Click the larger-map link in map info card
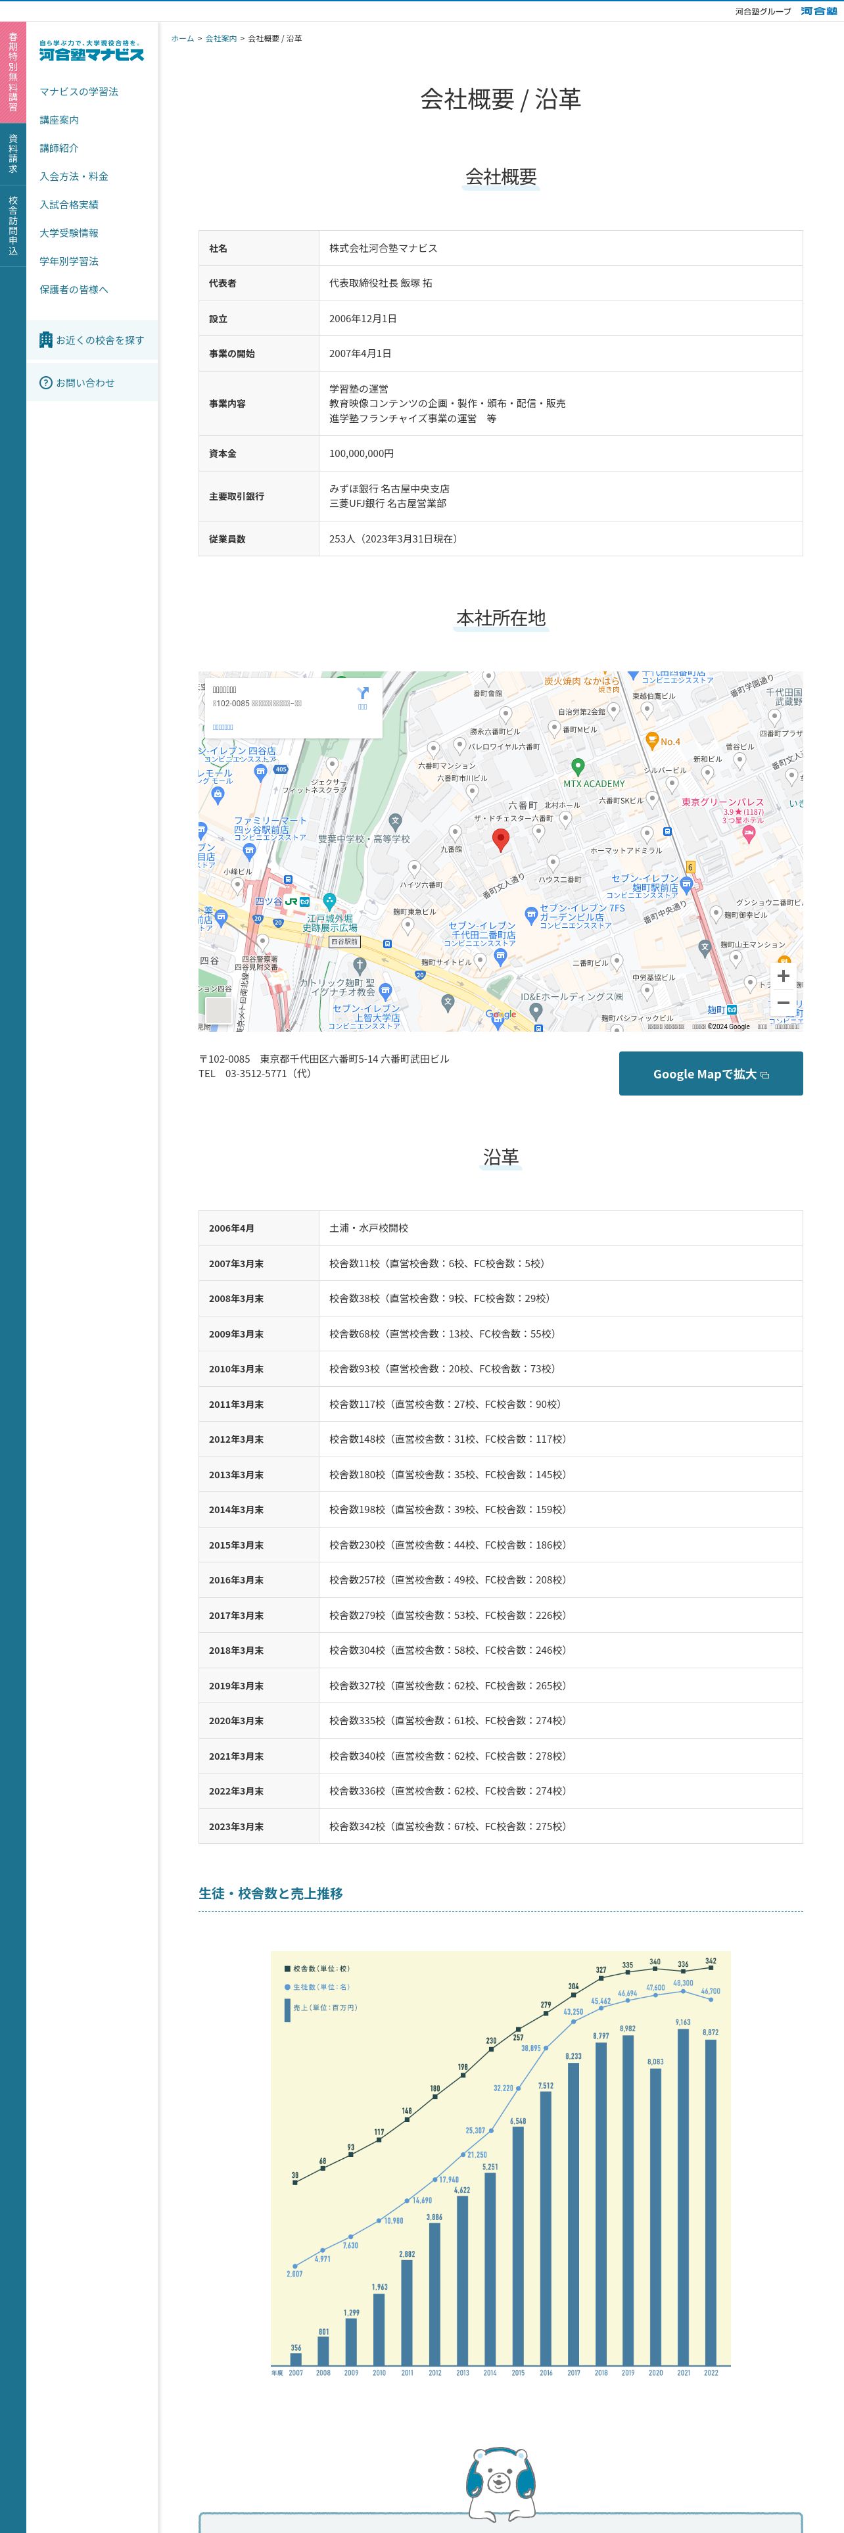Viewport: 844px width, 2533px height. click(223, 728)
